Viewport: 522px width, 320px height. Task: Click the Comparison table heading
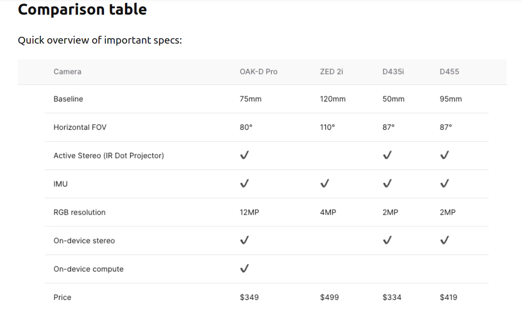82,9
